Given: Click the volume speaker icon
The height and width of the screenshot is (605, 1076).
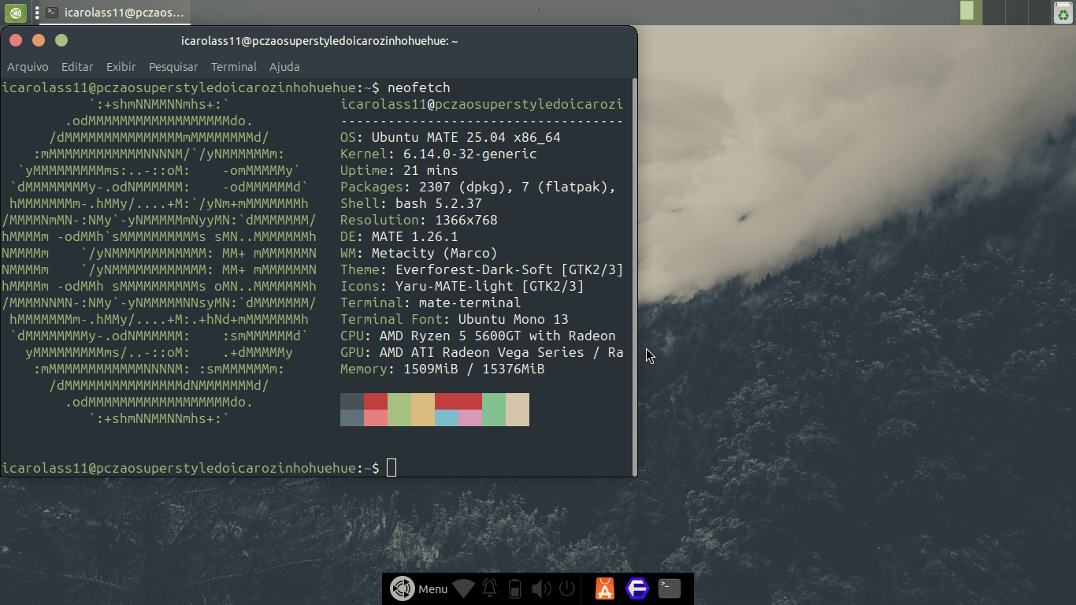Looking at the screenshot, I should [x=540, y=588].
